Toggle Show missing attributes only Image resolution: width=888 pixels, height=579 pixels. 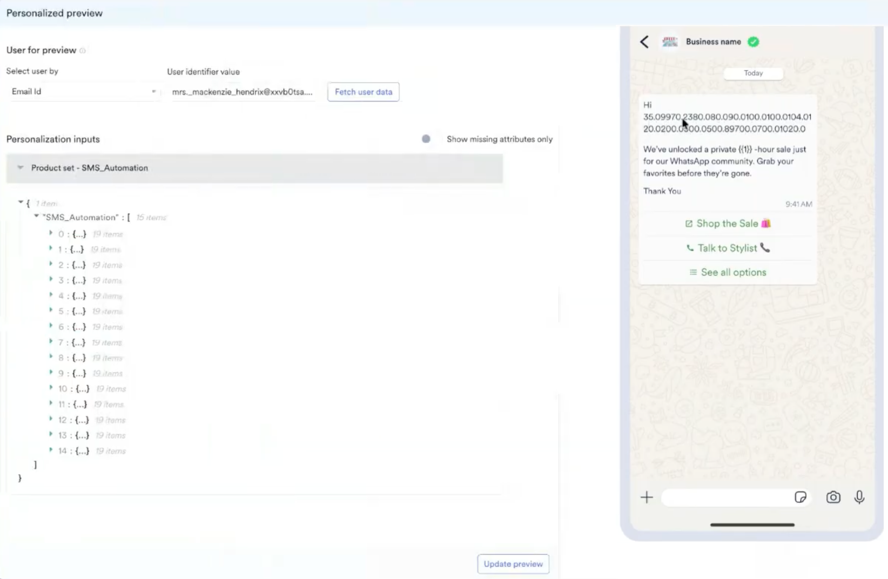pyautogui.click(x=426, y=139)
